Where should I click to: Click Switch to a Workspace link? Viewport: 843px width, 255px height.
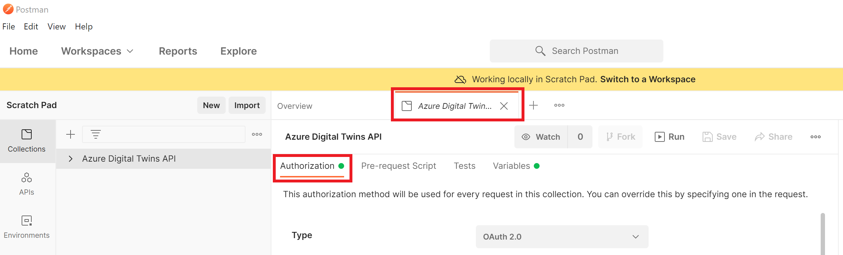(648, 79)
